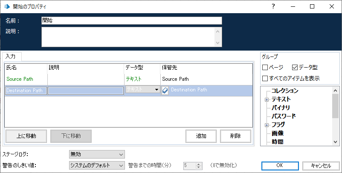This screenshot has width=342, height=173.
Task: Click the 保管先 column header
Action: pyautogui.click(x=206, y=68)
